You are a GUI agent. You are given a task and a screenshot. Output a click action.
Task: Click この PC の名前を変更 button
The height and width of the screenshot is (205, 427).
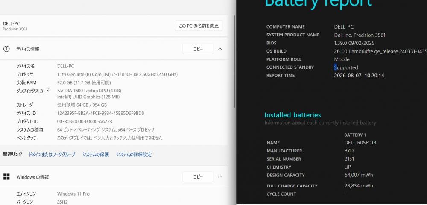pyautogui.click(x=199, y=26)
